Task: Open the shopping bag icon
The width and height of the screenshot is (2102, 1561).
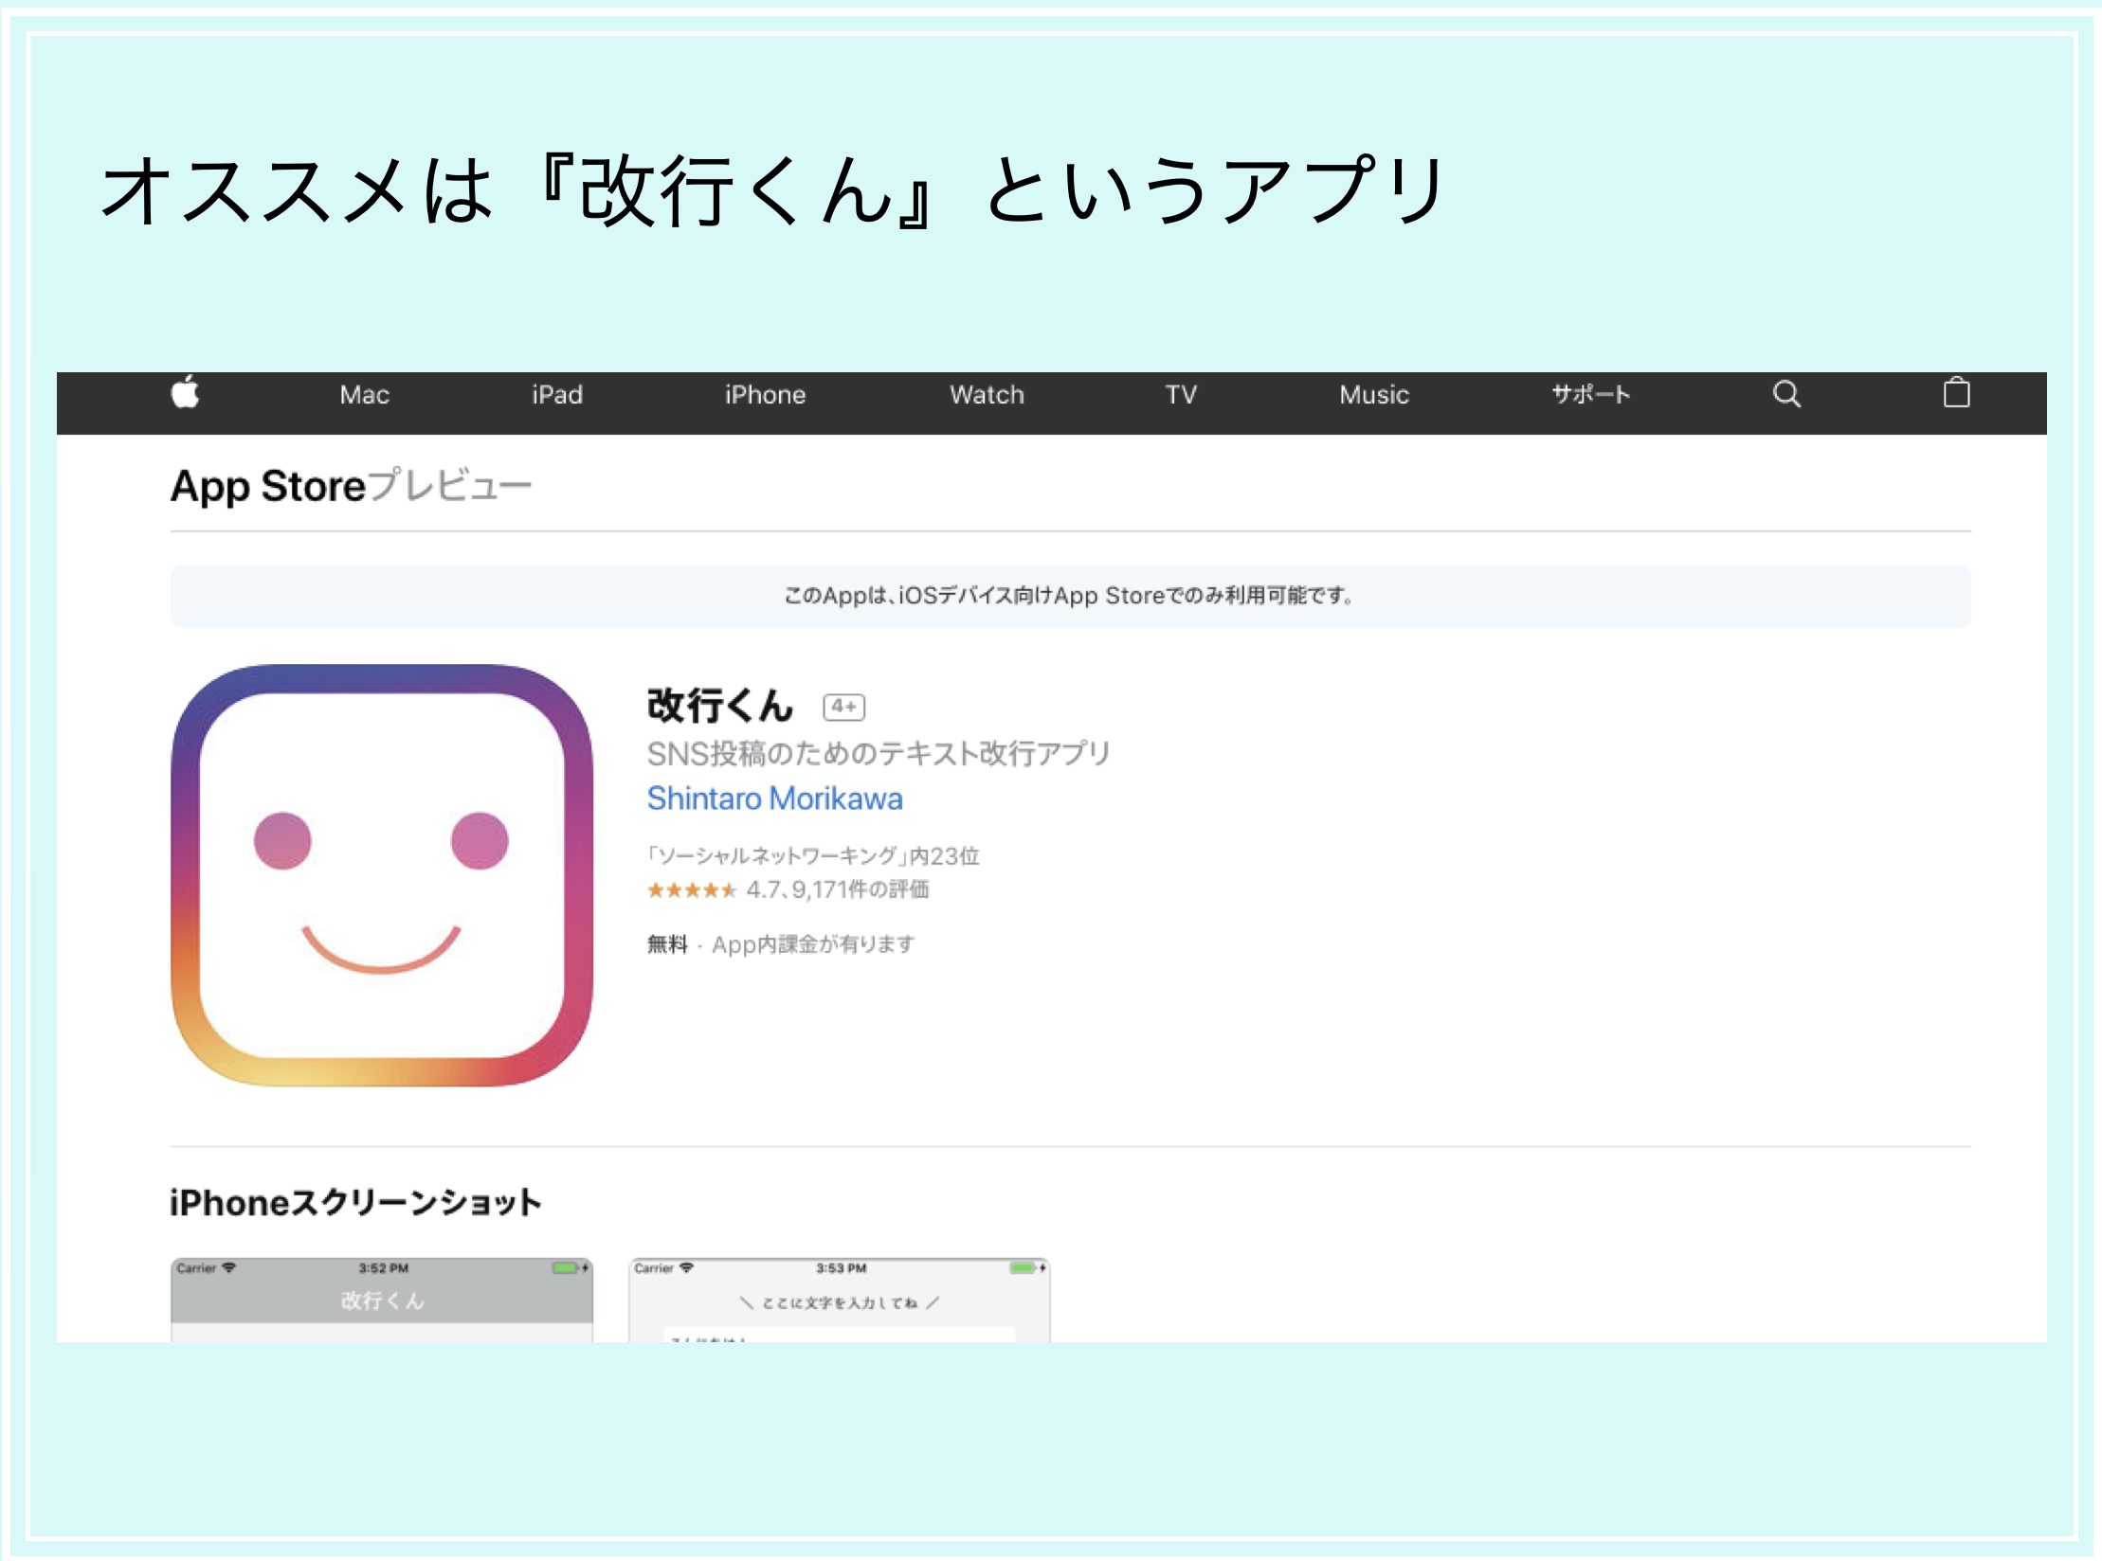Action: click(1956, 392)
